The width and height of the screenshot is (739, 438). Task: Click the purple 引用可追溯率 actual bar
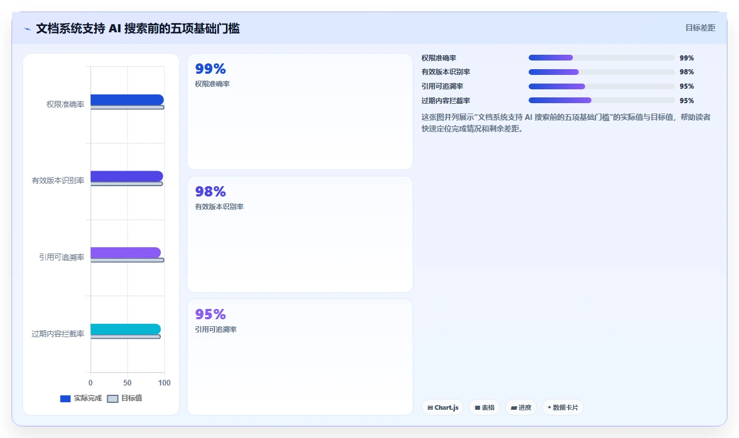tap(126, 252)
